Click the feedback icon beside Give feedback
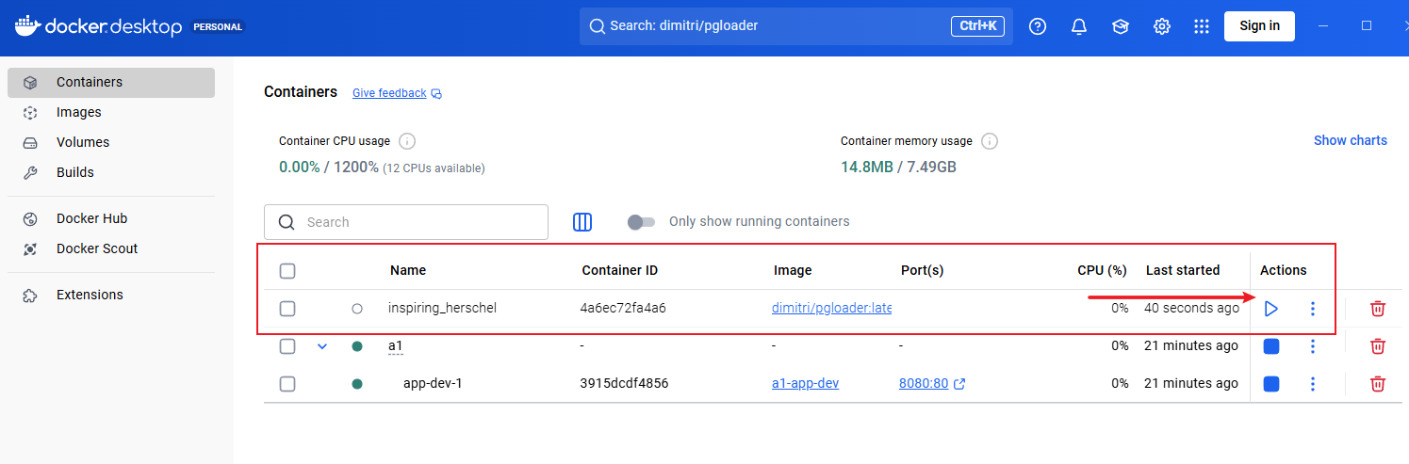 (x=436, y=93)
